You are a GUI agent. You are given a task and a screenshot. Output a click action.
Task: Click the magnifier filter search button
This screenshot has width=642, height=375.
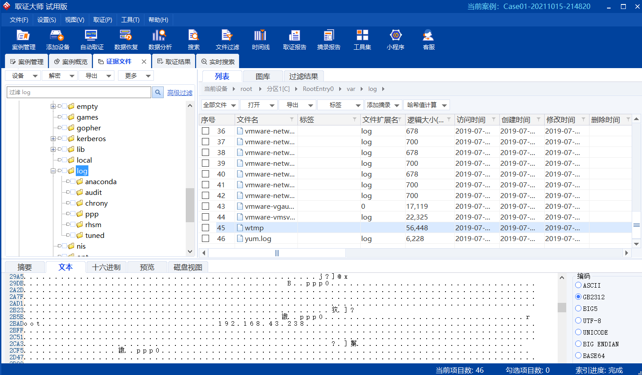158,92
